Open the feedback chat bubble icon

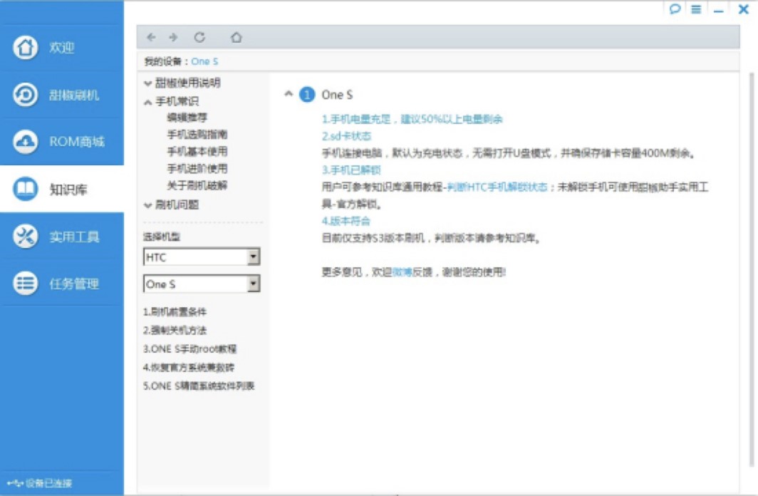[x=675, y=9]
